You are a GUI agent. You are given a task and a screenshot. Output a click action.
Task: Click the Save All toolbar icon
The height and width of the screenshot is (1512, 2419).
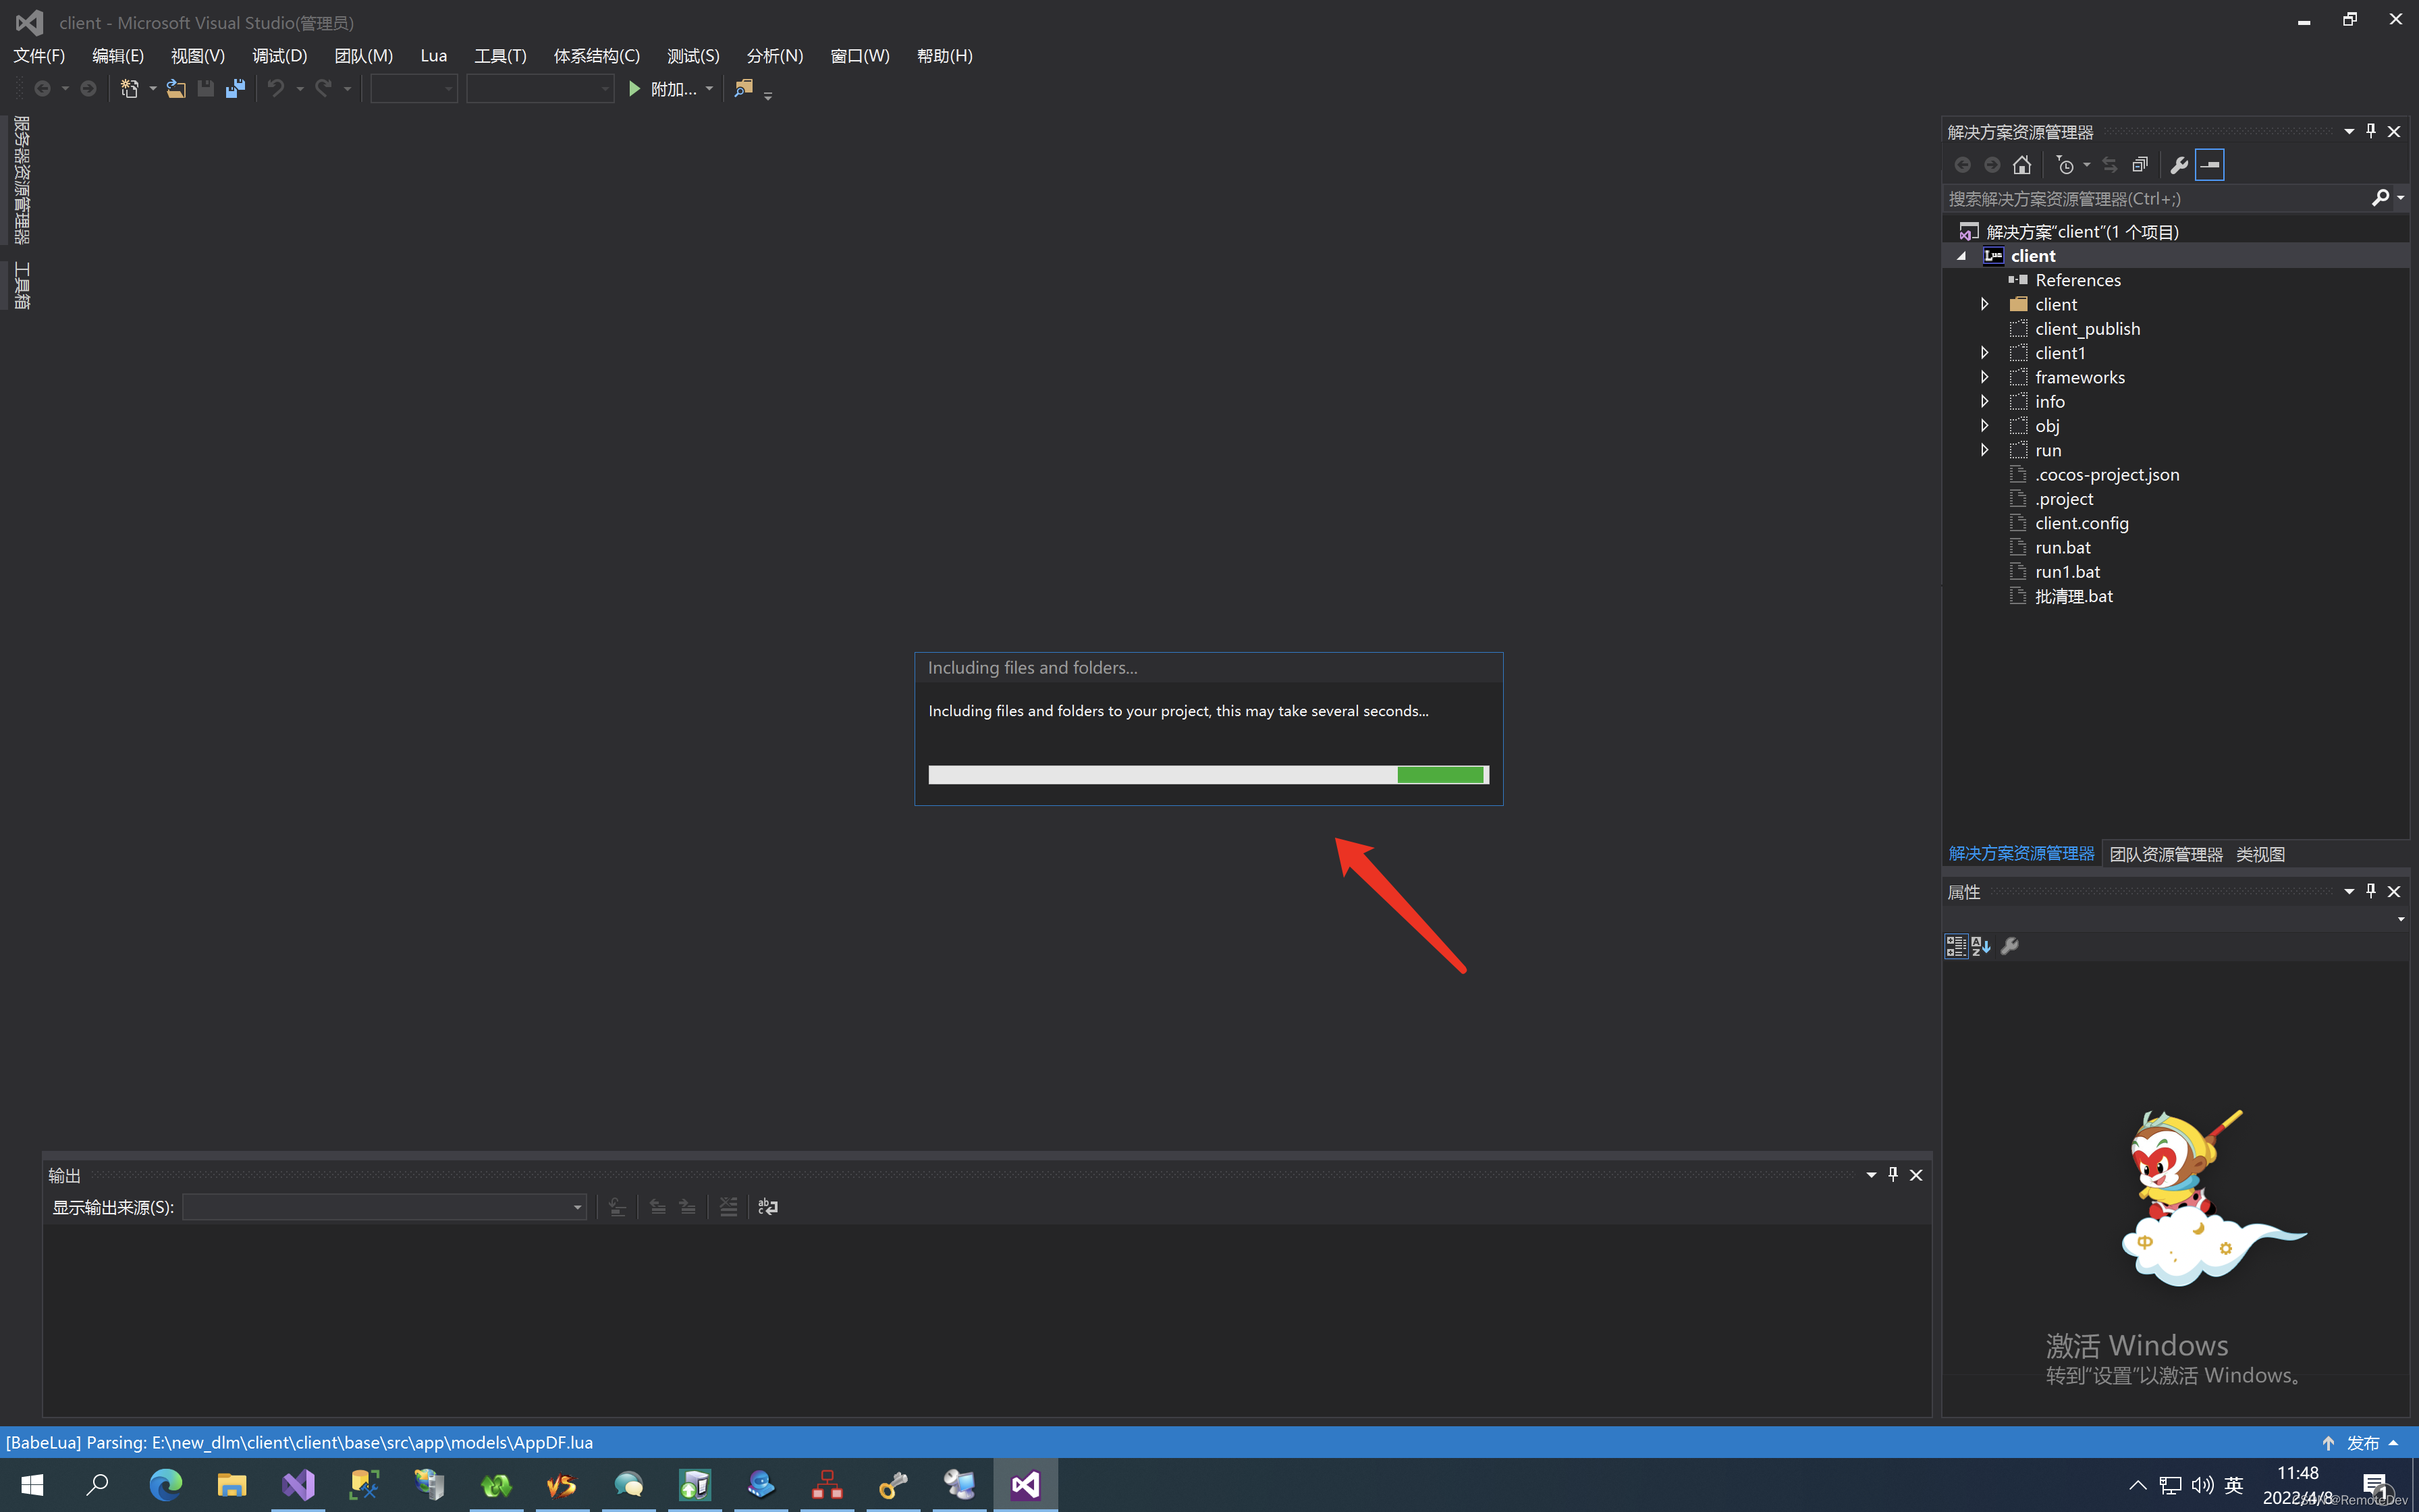[235, 89]
